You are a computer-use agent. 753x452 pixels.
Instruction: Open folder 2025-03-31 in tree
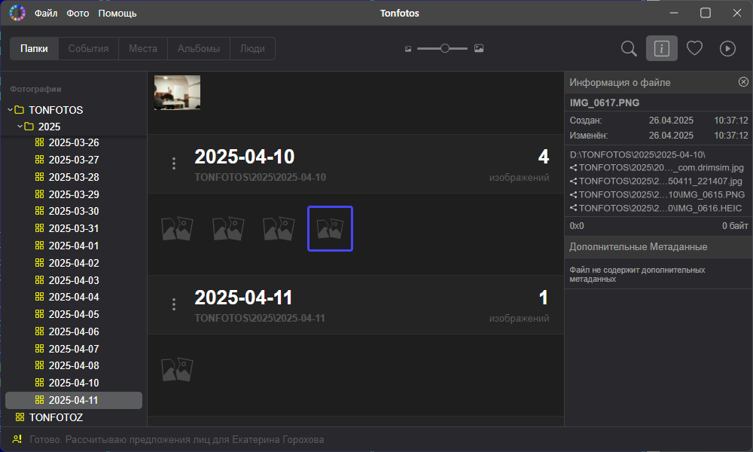click(x=74, y=229)
